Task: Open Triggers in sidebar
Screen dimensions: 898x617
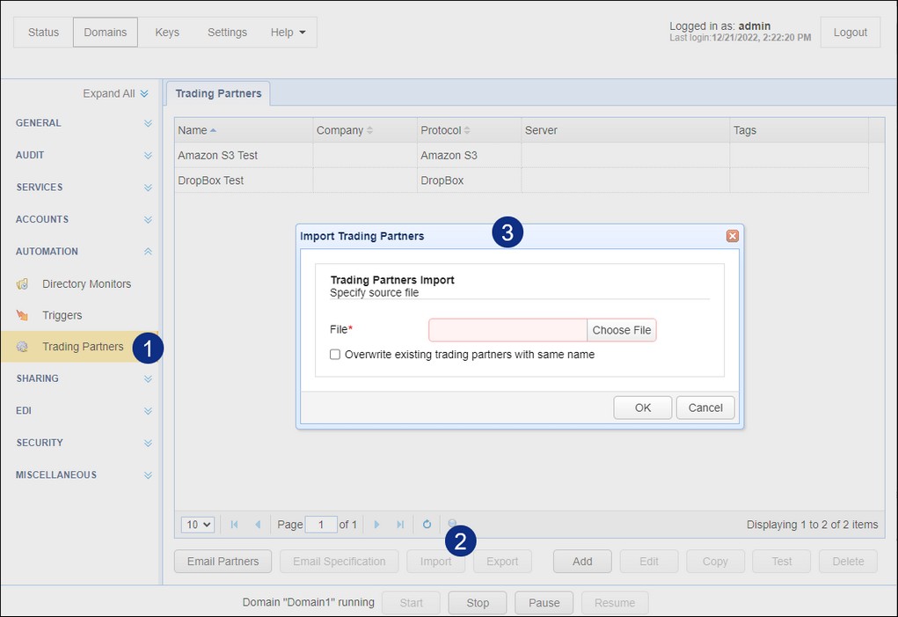Action: (62, 316)
